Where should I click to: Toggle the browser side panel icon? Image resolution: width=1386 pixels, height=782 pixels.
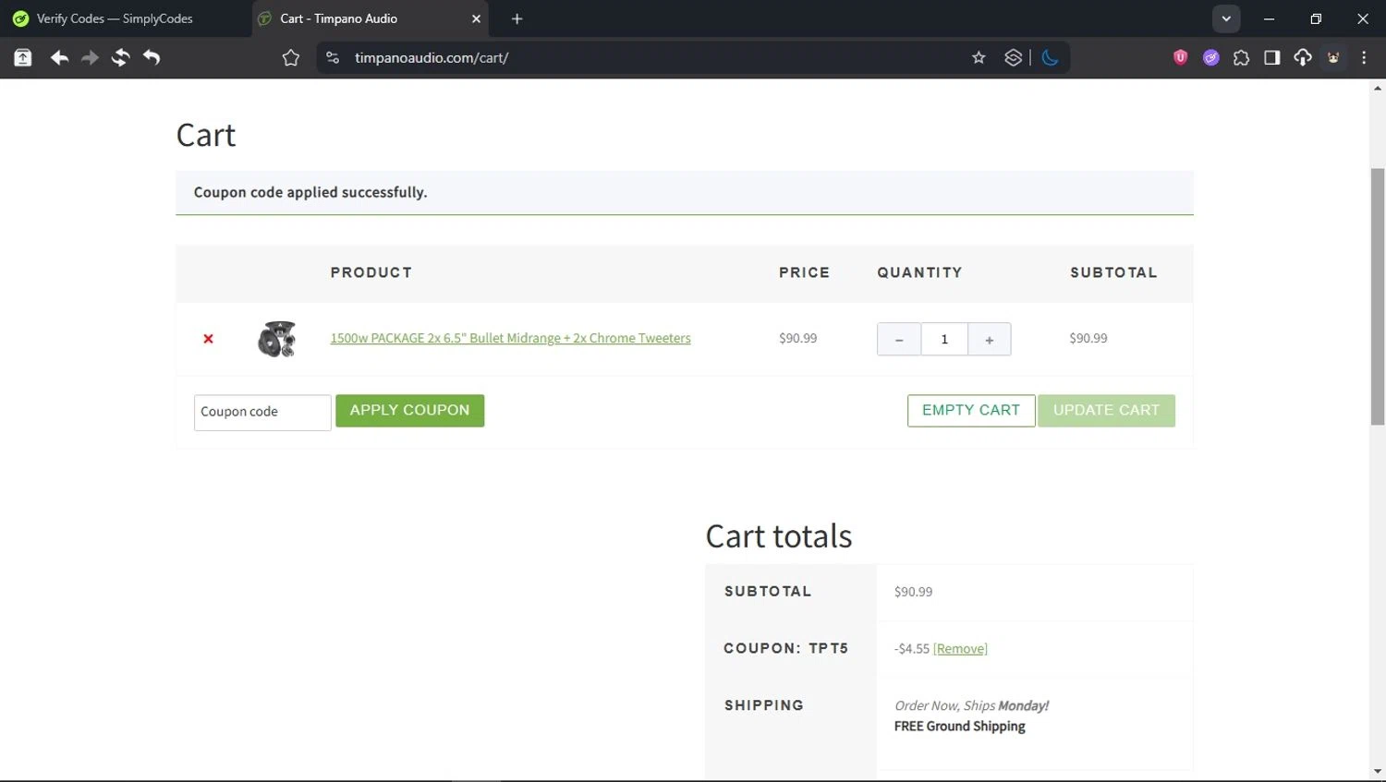[x=1271, y=57]
